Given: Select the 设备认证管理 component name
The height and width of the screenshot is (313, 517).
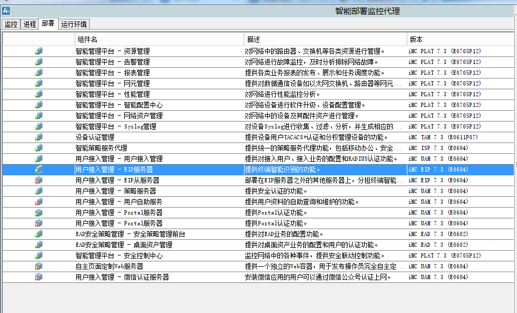Looking at the screenshot, I should click(x=95, y=137).
